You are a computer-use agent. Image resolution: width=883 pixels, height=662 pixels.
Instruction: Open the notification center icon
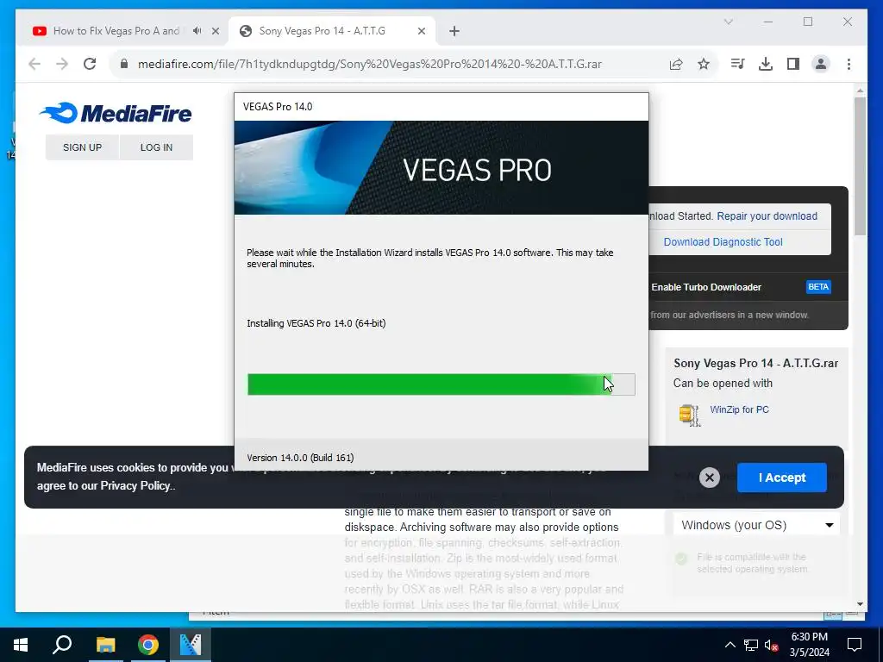(x=855, y=645)
